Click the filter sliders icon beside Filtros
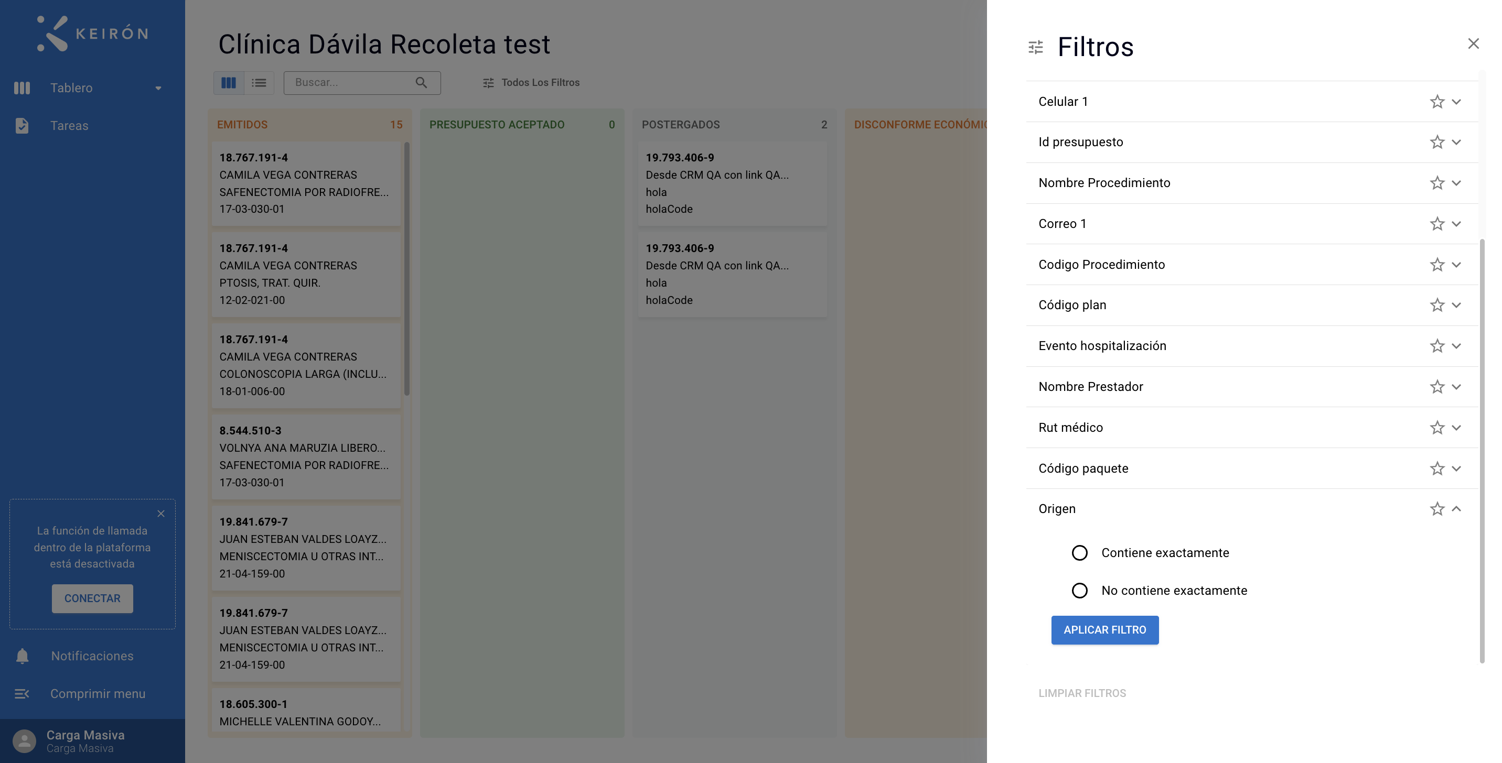 pyautogui.click(x=1036, y=47)
